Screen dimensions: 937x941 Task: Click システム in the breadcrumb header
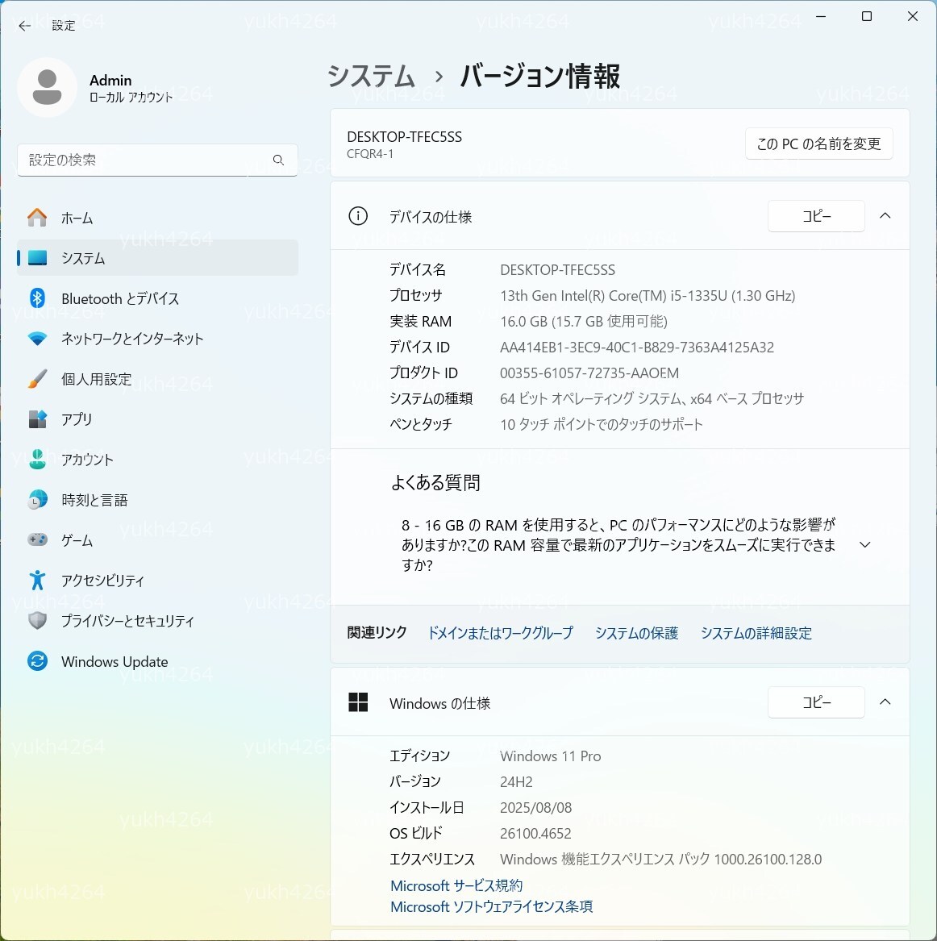pos(371,77)
